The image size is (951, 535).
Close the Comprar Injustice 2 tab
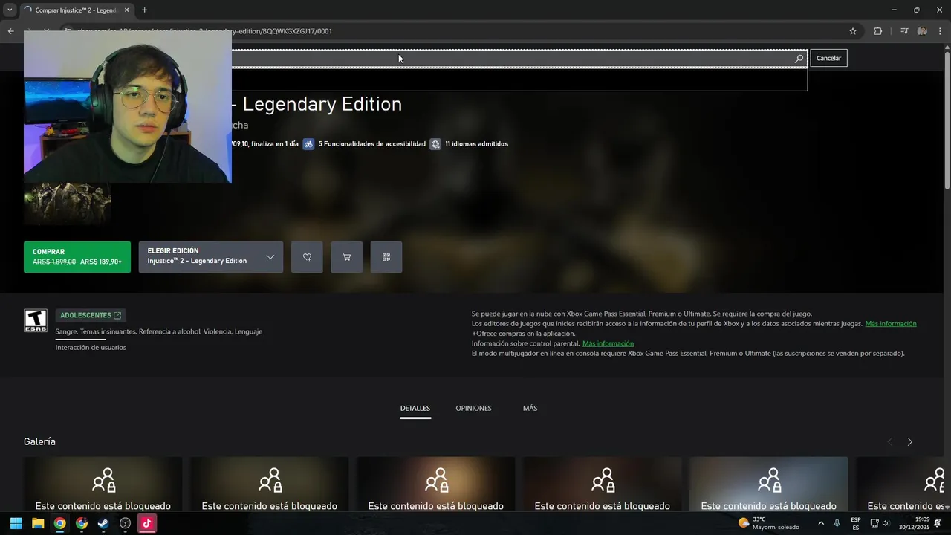(x=126, y=10)
